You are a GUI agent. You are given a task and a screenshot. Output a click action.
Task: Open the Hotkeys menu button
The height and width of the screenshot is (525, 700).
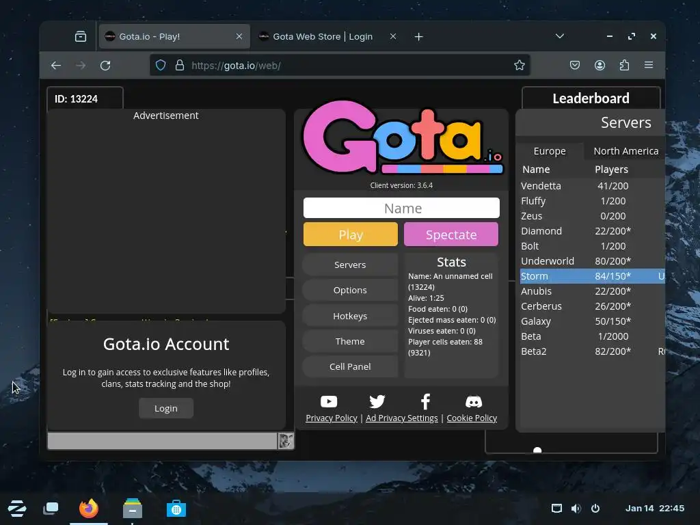coord(350,316)
